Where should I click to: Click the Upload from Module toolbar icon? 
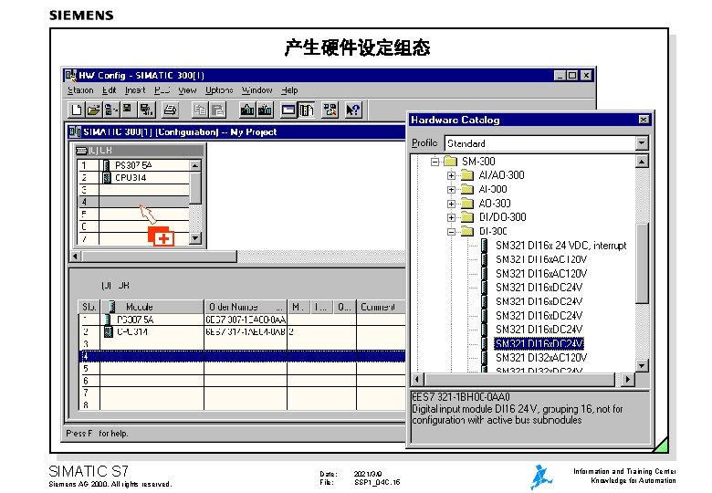pos(265,110)
